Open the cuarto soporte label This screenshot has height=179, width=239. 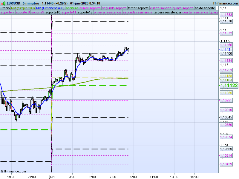click(161, 8)
